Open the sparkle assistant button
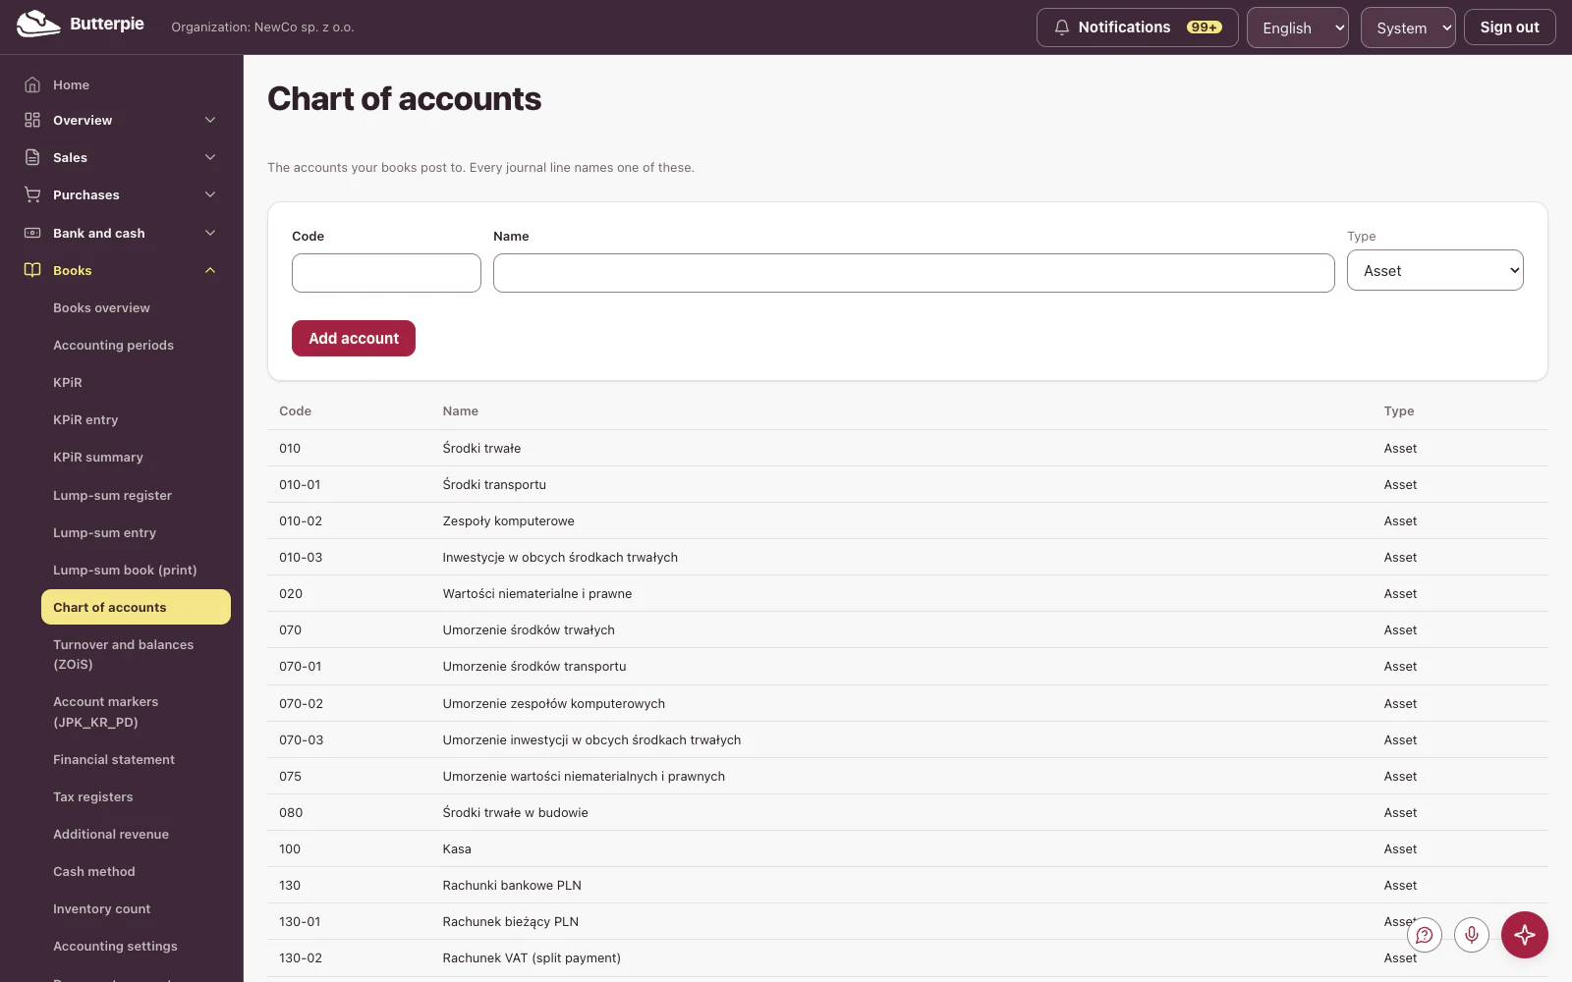Viewport: 1572px width, 982px height. click(1525, 935)
